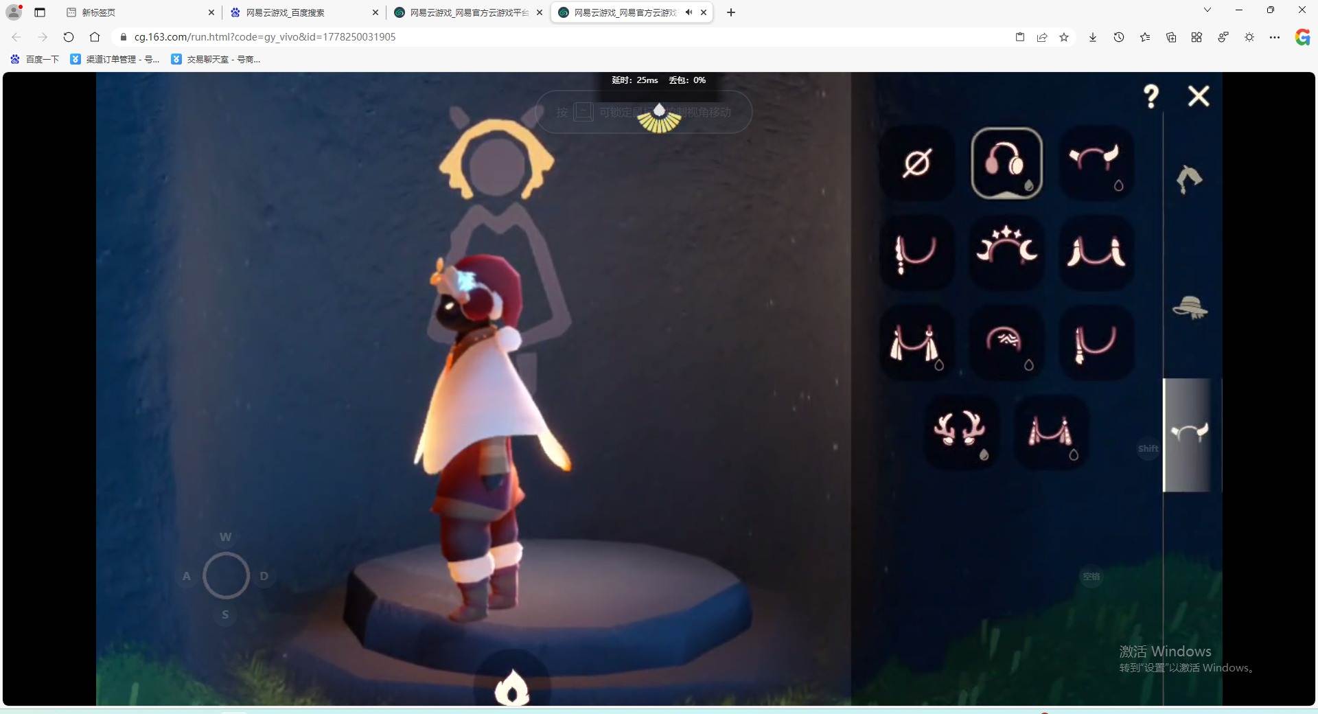The height and width of the screenshot is (714, 1318).
Task: Open the browser three-dot settings menu
Action: pyautogui.click(x=1275, y=37)
